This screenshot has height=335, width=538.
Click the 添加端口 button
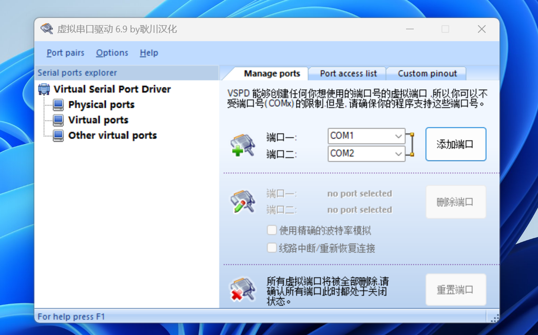[x=456, y=144]
